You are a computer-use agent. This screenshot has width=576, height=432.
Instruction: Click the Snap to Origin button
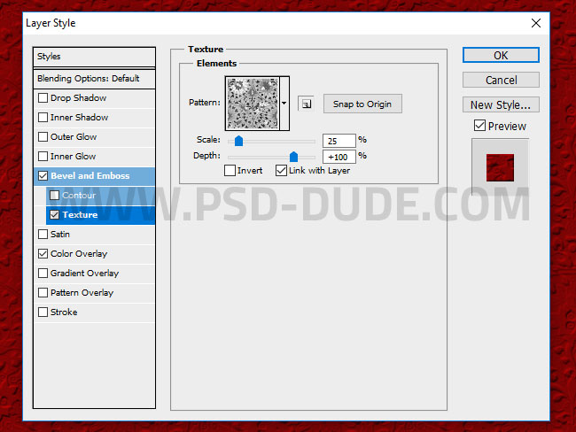362,104
